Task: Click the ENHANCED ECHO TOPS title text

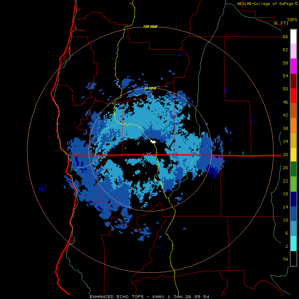Action: coord(117,297)
